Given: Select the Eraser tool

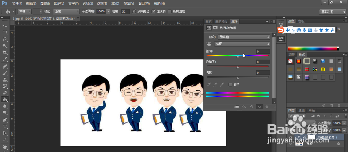Looking at the screenshot, I should [5, 93].
